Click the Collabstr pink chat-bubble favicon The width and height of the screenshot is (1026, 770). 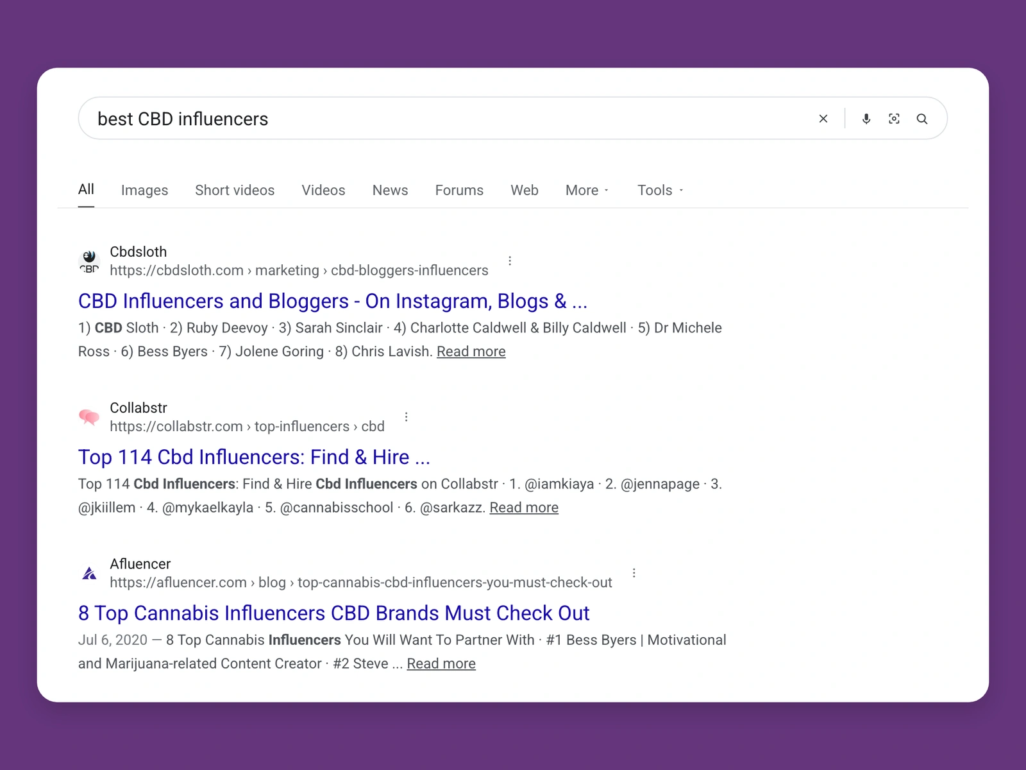point(90,417)
